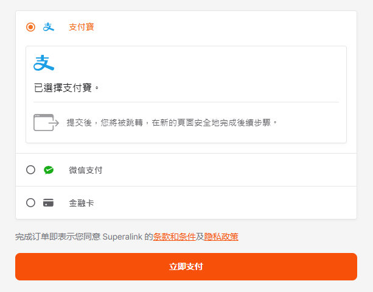Click the small Alipay logo icon
This screenshot has height=292, width=373.
pyautogui.click(x=49, y=27)
